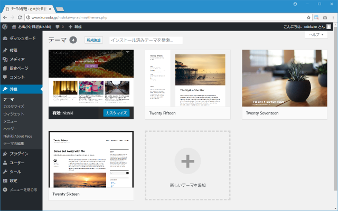Click the plus 新規 icon in admin bar
This screenshot has width=338, height=211.
pos(70,27)
